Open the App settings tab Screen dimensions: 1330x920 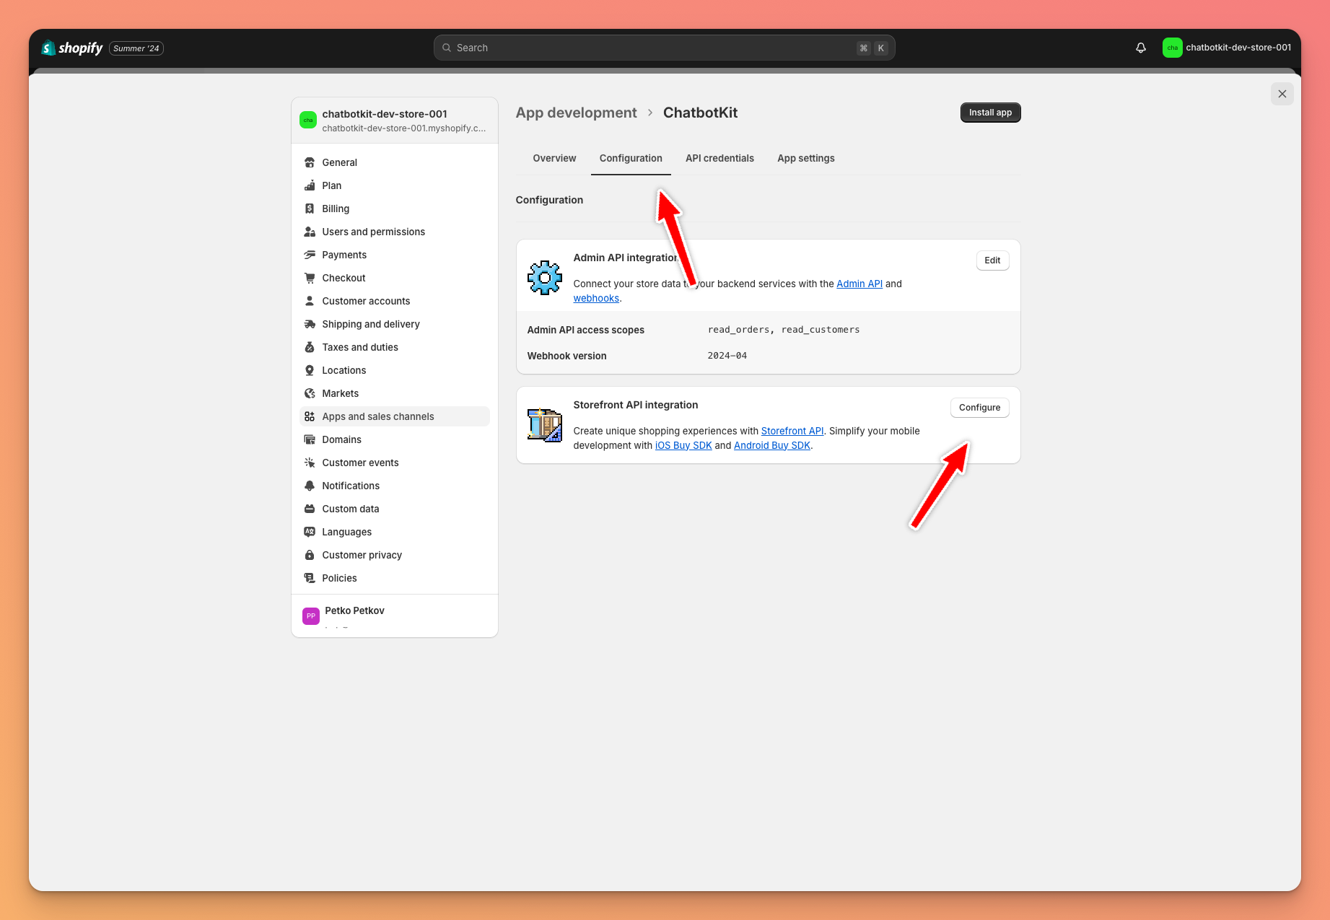(x=805, y=158)
